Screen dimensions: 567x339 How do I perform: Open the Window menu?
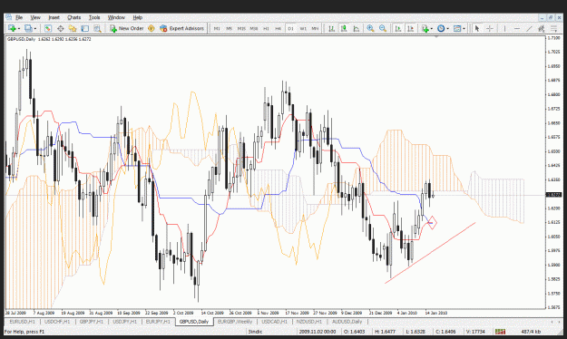116,17
